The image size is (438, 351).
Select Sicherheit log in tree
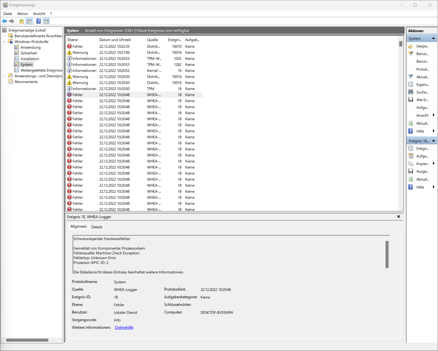coord(29,53)
